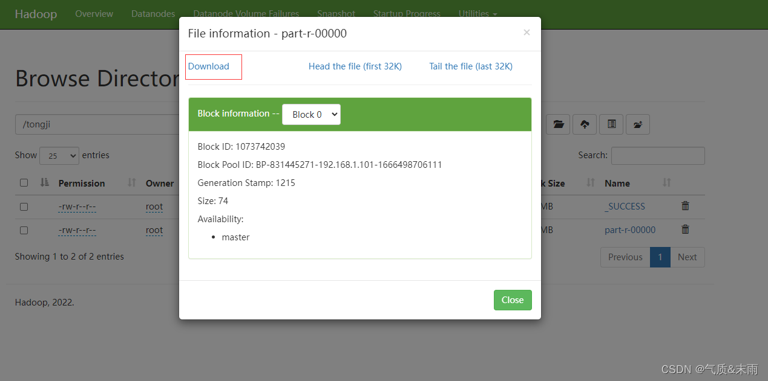This screenshot has height=381, width=768.
Task: Focus the Search input field
Action: coord(658,156)
